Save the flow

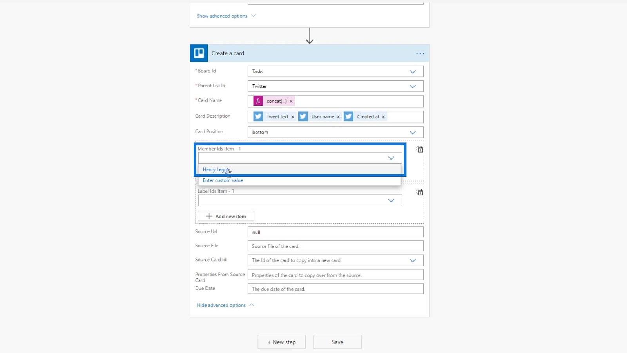coord(337,342)
